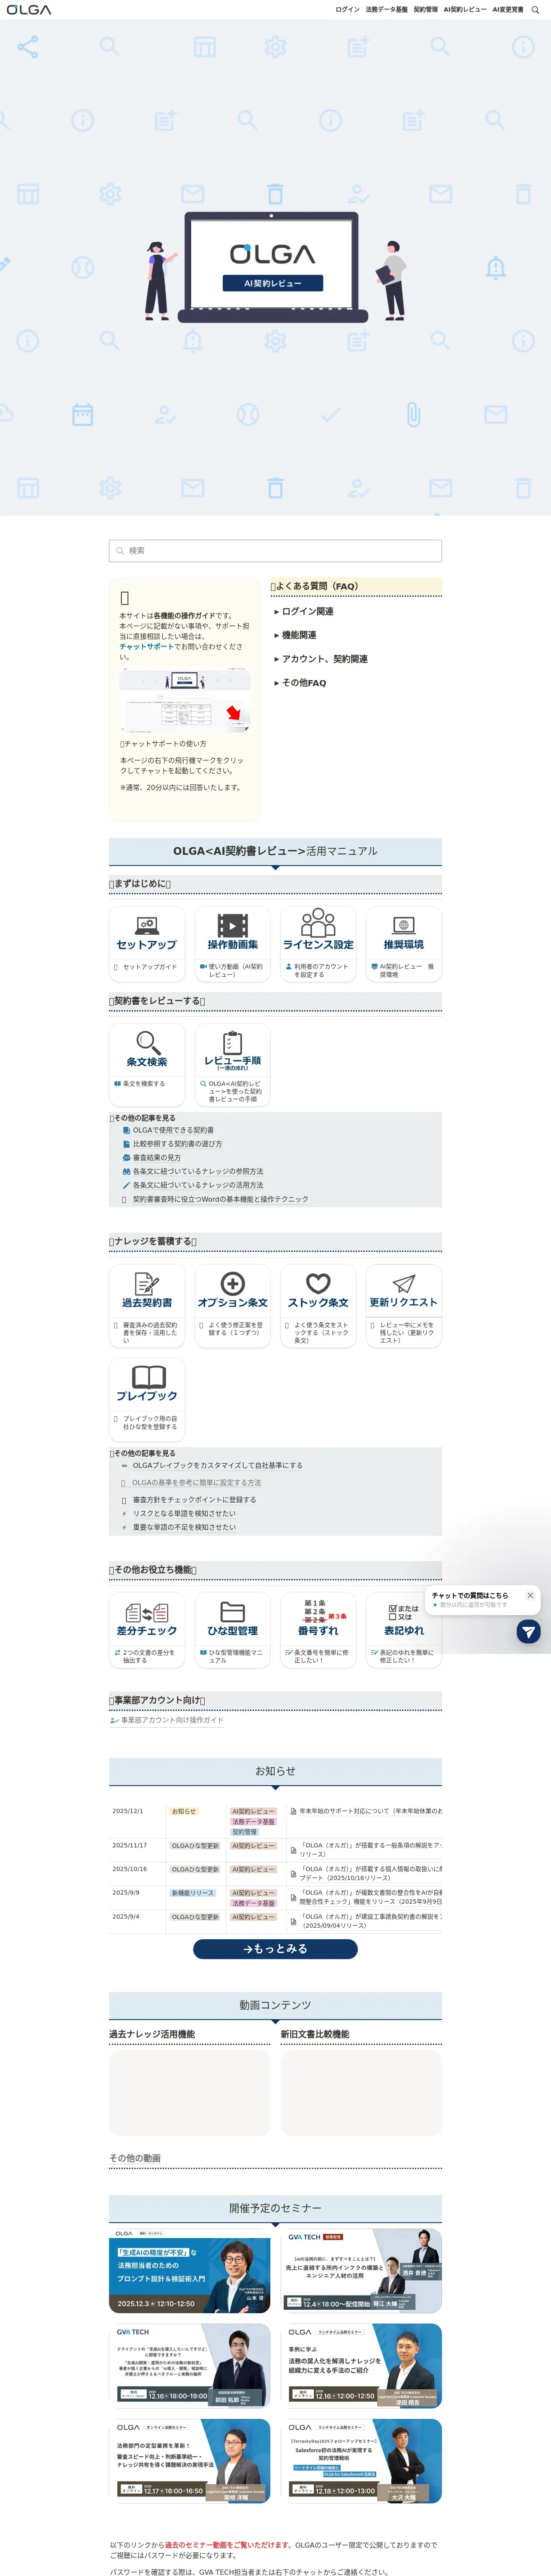The image size is (551, 2576).
Task: Open AI契約レビュー in the top menu
Action: (x=465, y=10)
